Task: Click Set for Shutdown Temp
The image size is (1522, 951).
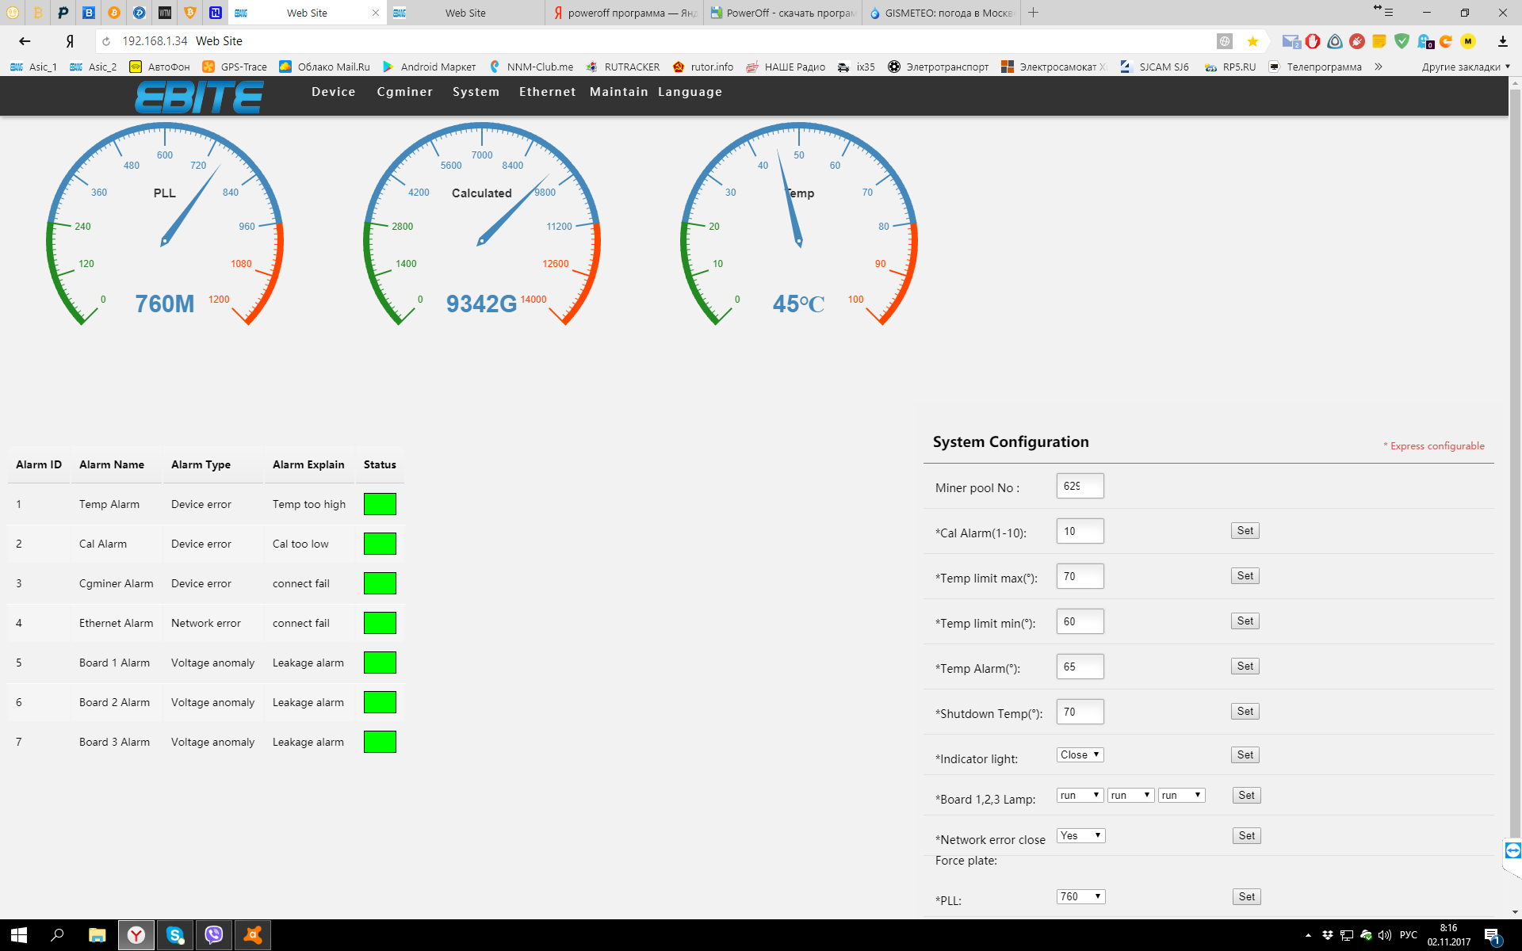Action: (1245, 712)
